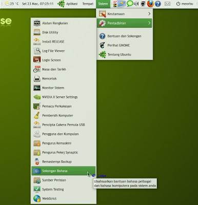The image size is (198, 205).
Task: Select Perihal GNOME
Action: click(125, 45)
